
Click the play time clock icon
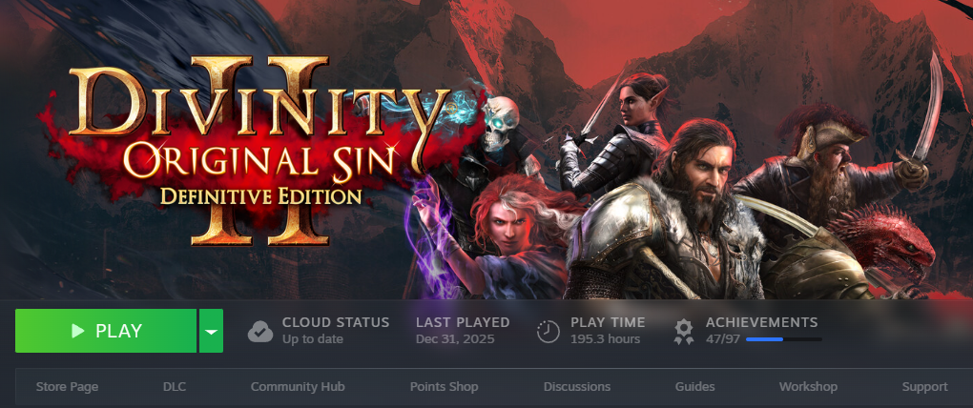548,331
